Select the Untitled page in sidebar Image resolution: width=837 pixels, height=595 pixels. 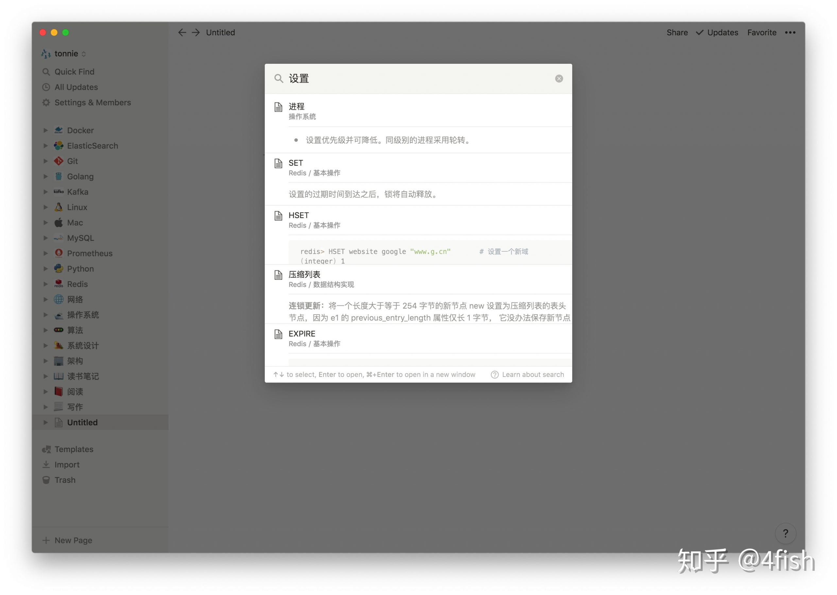100,422
